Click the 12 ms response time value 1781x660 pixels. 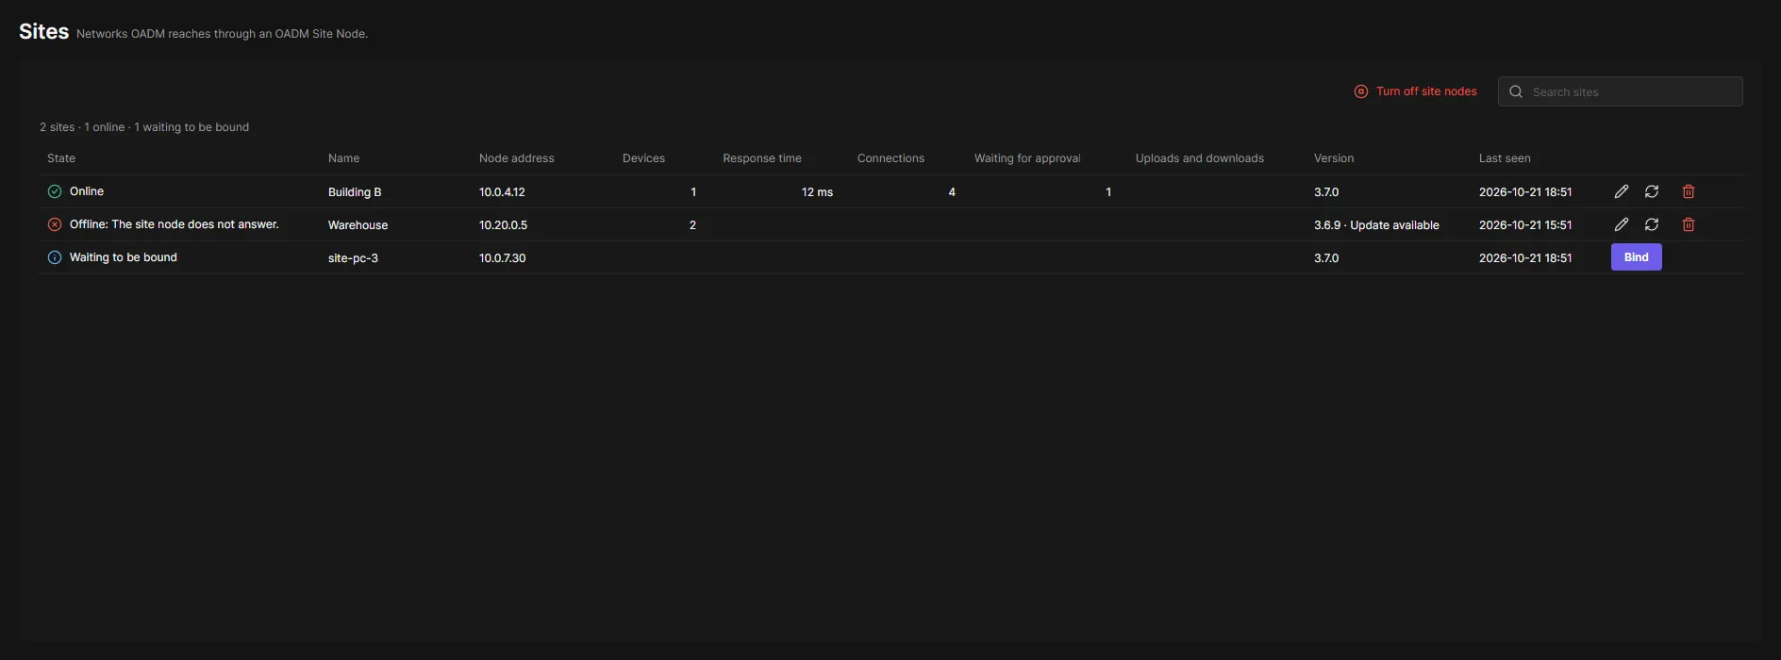[818, 192]
